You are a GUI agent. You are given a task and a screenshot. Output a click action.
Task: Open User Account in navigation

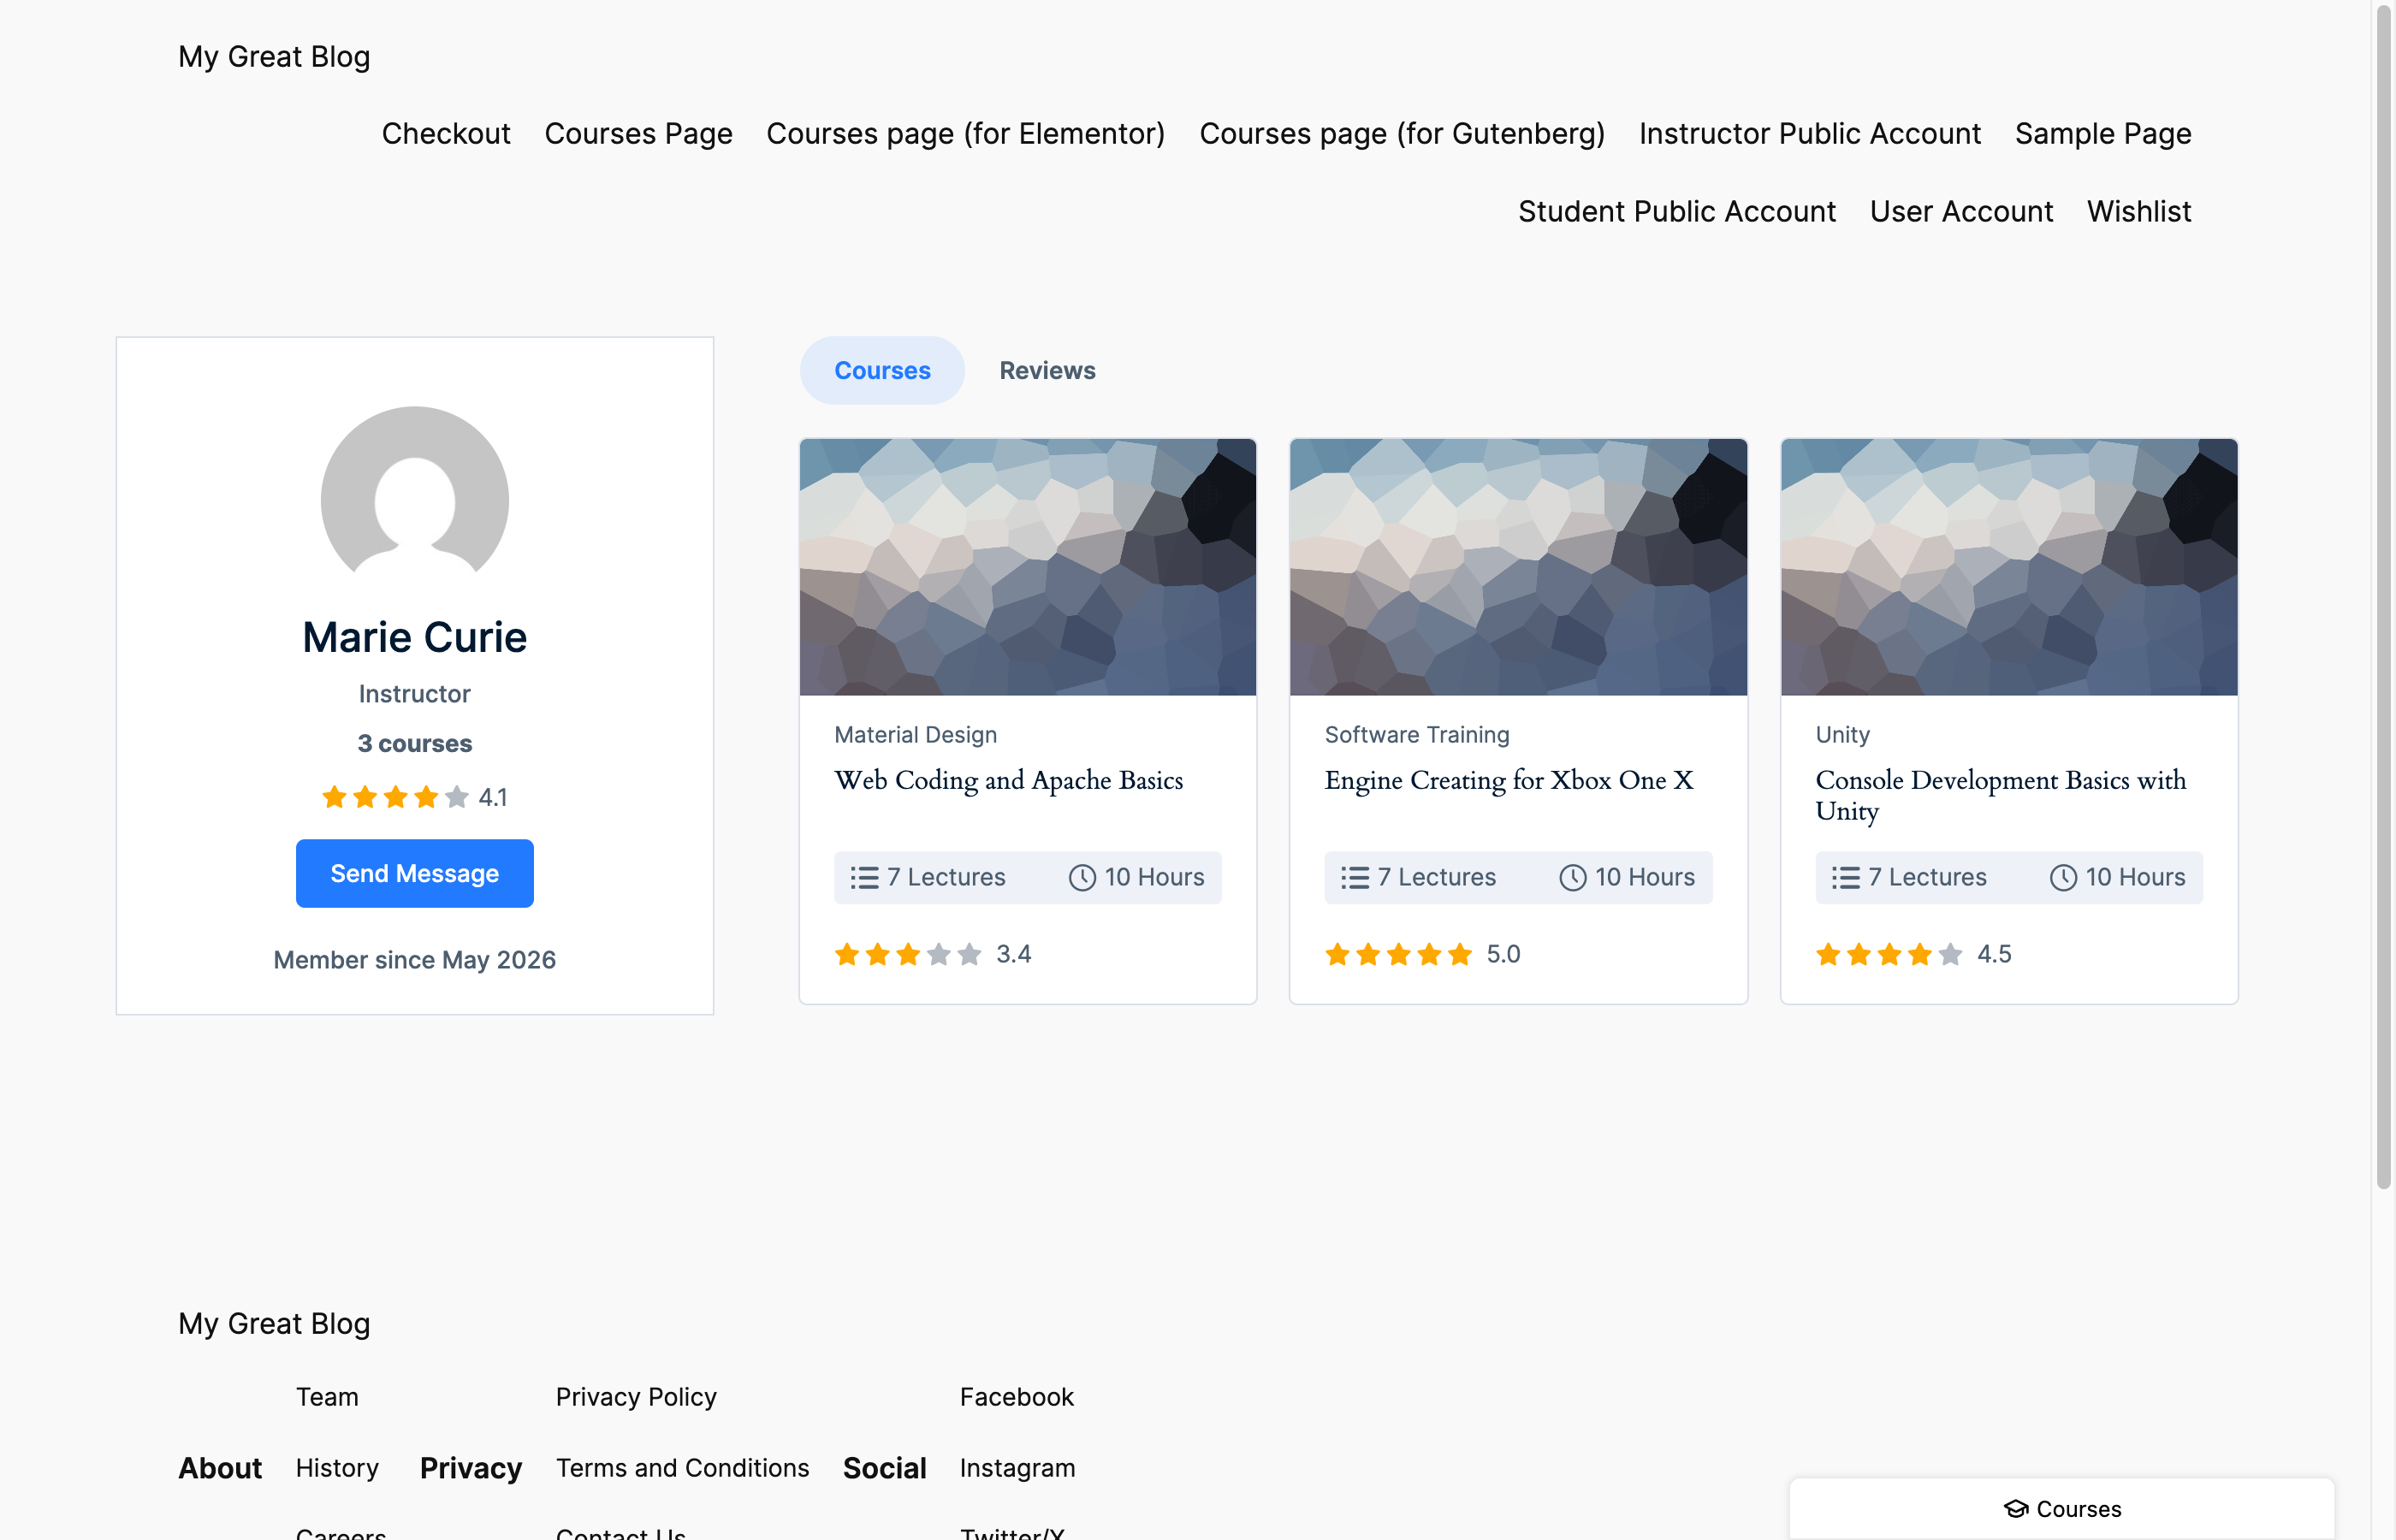(x=1961, y=211)
